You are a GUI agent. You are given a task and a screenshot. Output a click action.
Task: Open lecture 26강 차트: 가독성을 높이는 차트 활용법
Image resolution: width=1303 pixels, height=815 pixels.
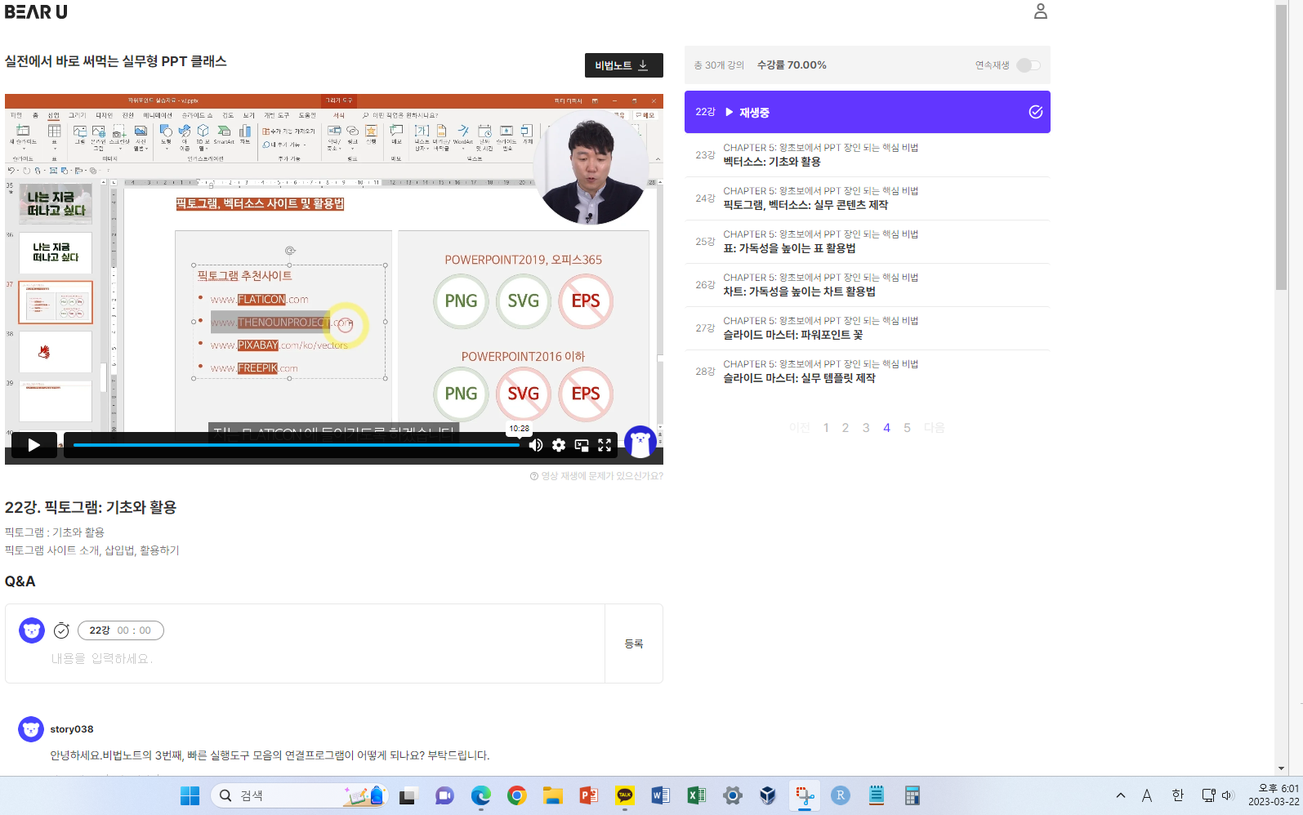pyautogui.click(x=867, y=284)
